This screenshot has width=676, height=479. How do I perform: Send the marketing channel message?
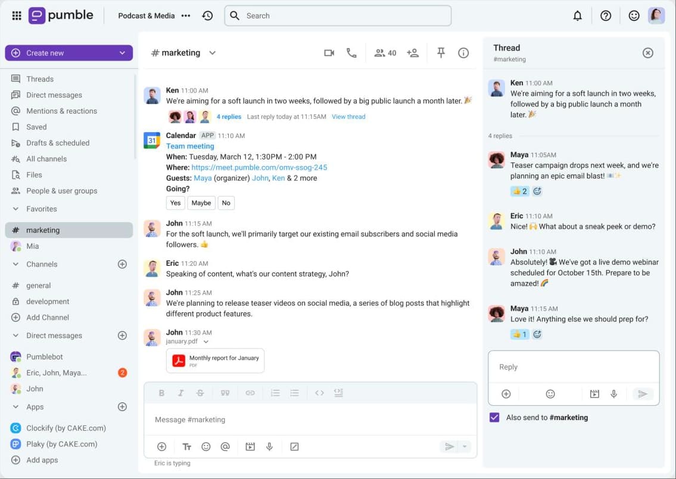pyautogui.click(x=449, y=447)
